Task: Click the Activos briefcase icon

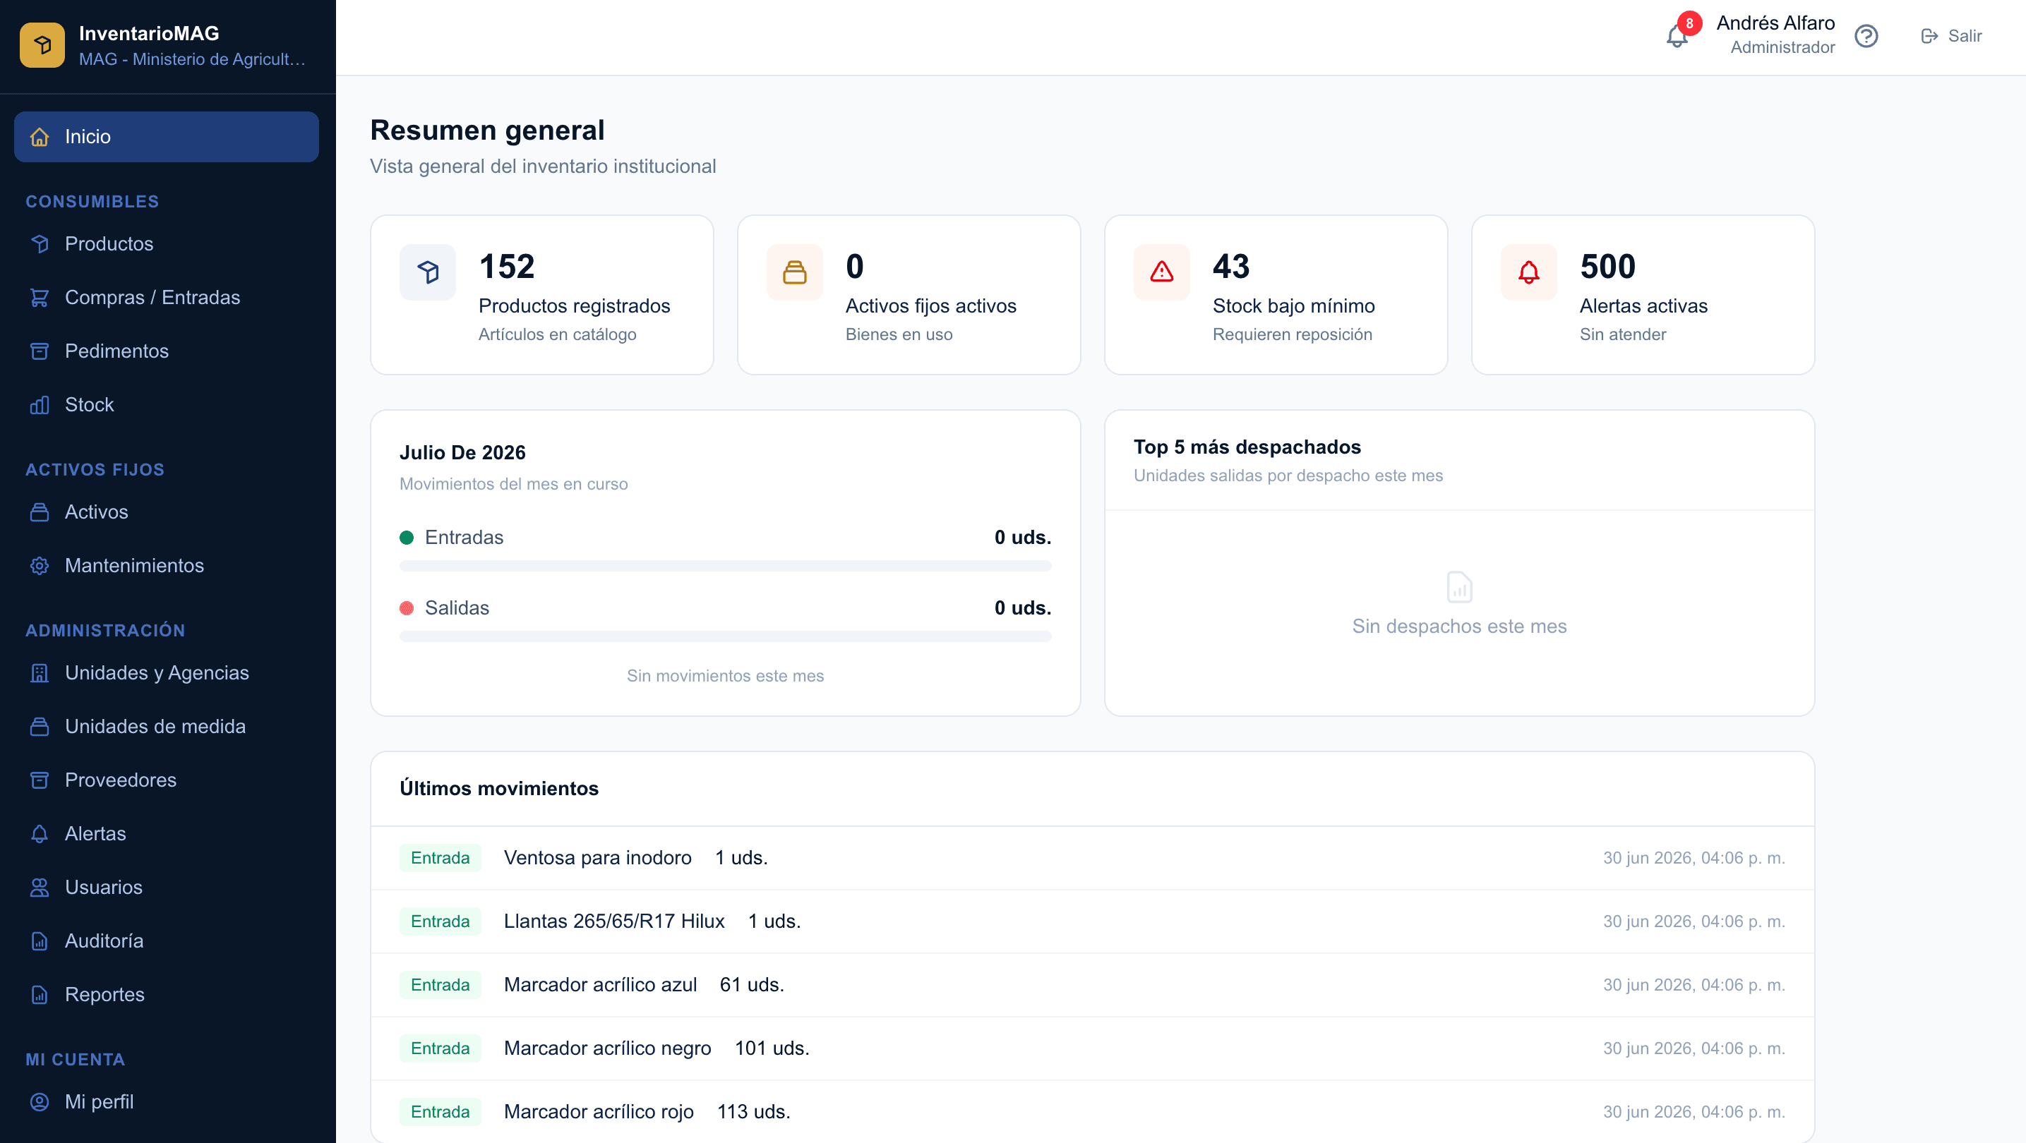Action: [x=40, y=512]
